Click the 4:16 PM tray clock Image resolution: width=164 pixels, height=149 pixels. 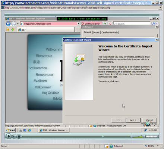coord(153,130)
